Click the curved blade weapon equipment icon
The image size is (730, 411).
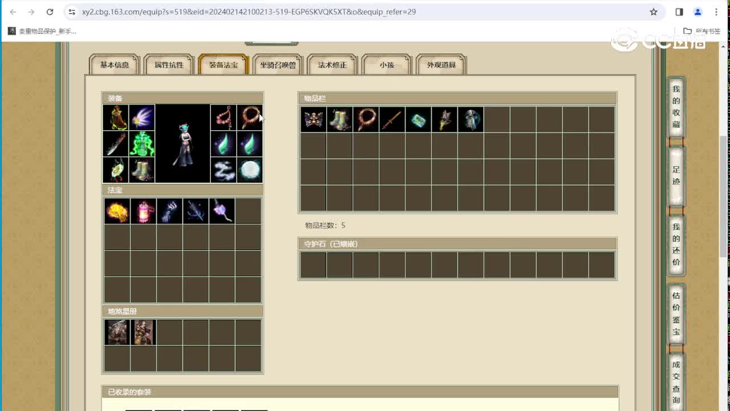click(116, 144)
